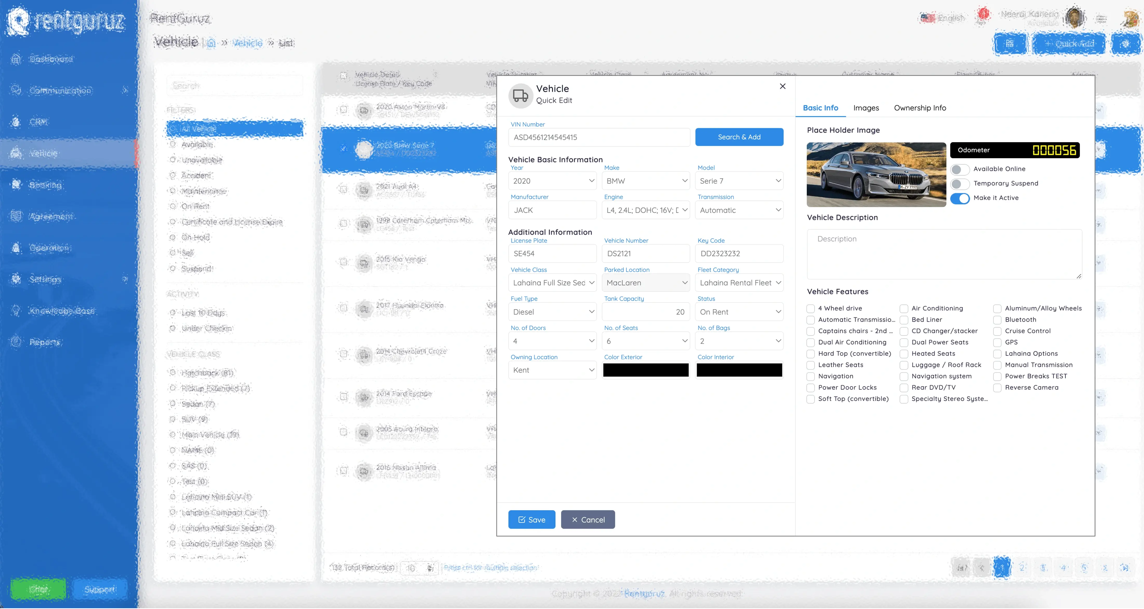Viewport: 1144px width, 609px height.
Task: Click the Booking sidebar icon
Action: pyautogui.click(x=16, y=185)
